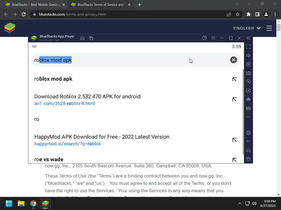Click the Chrome taskbar icon
Viewport: 281px width, 210px height.
pos(33,203)
